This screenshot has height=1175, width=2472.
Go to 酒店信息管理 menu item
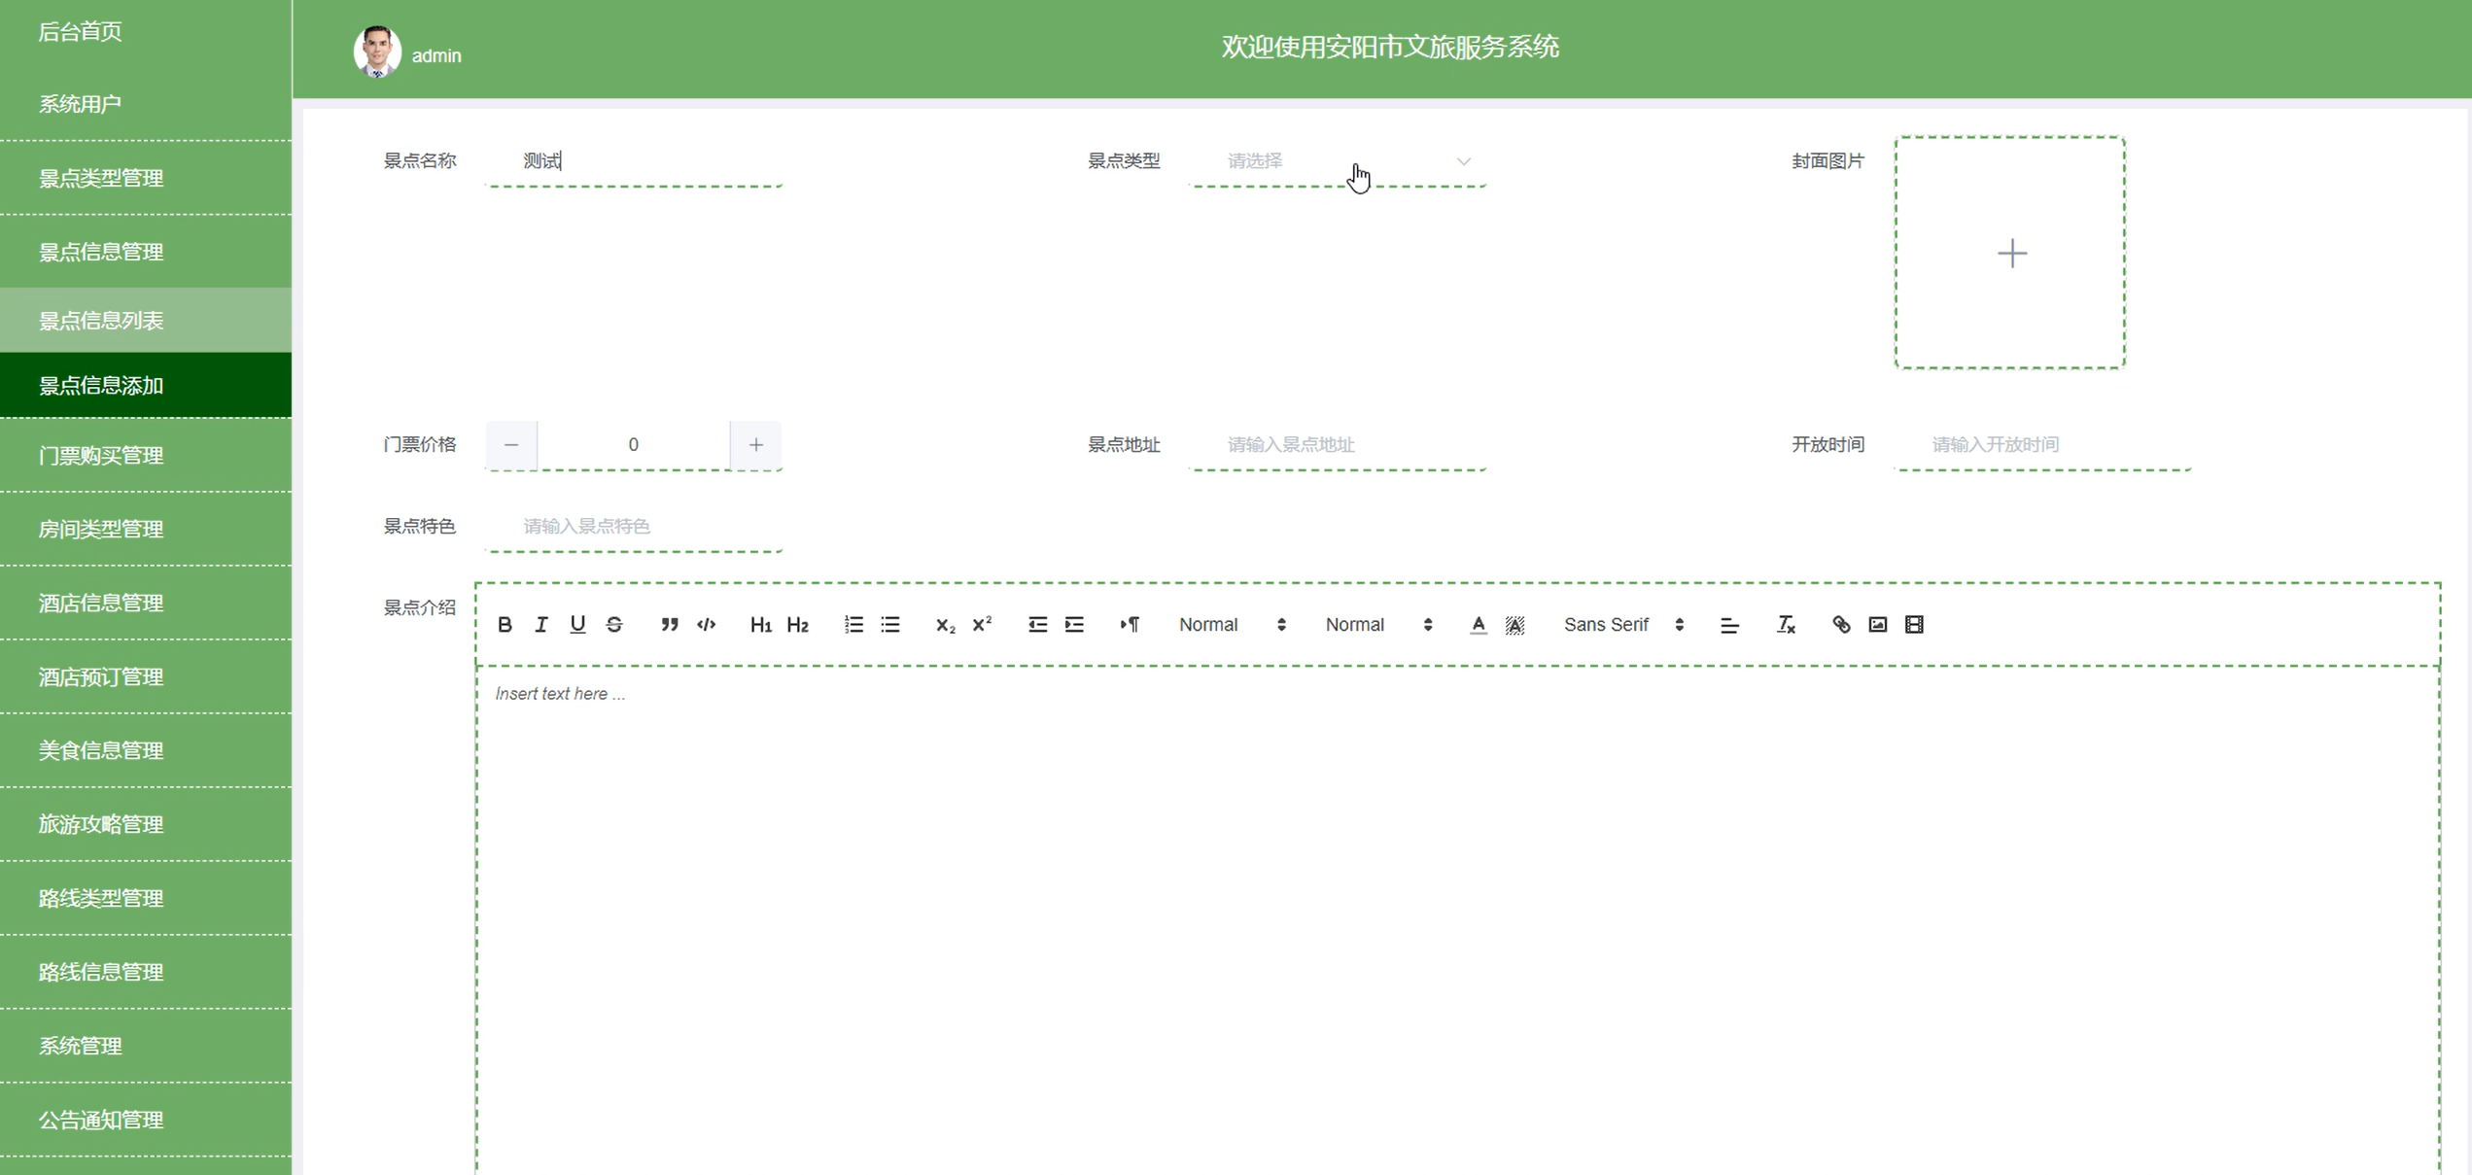(101, 604)
